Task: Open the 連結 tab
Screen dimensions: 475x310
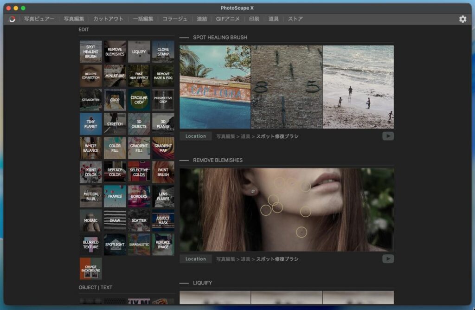Action: pyautogui.click(x=202, y=19)
